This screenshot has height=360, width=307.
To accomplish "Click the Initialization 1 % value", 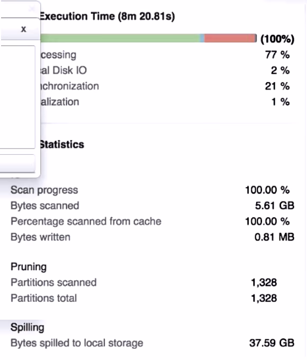I will coord(281,102).
